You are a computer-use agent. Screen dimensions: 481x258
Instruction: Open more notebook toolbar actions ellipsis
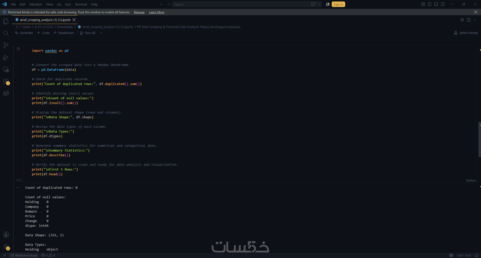click(x=101, y=33)
